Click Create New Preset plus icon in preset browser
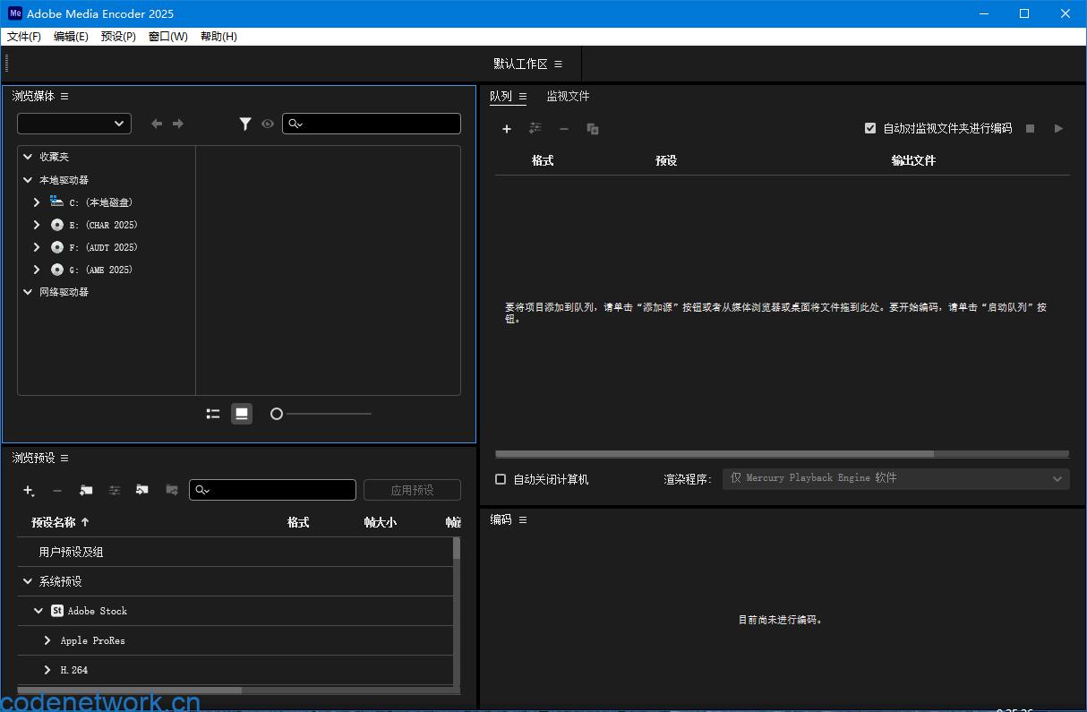Image resolution: width=1087 pixels, height=712 pixels. [x=28, y=491]
